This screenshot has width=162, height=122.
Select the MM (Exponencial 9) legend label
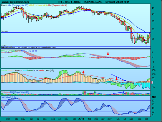(38, 5)
